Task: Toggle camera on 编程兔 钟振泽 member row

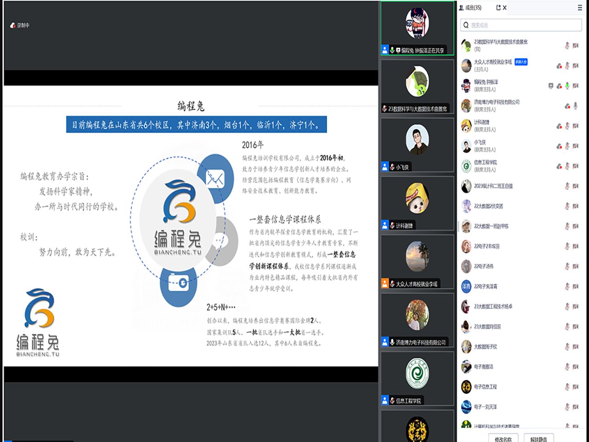Action: (575, 86)
